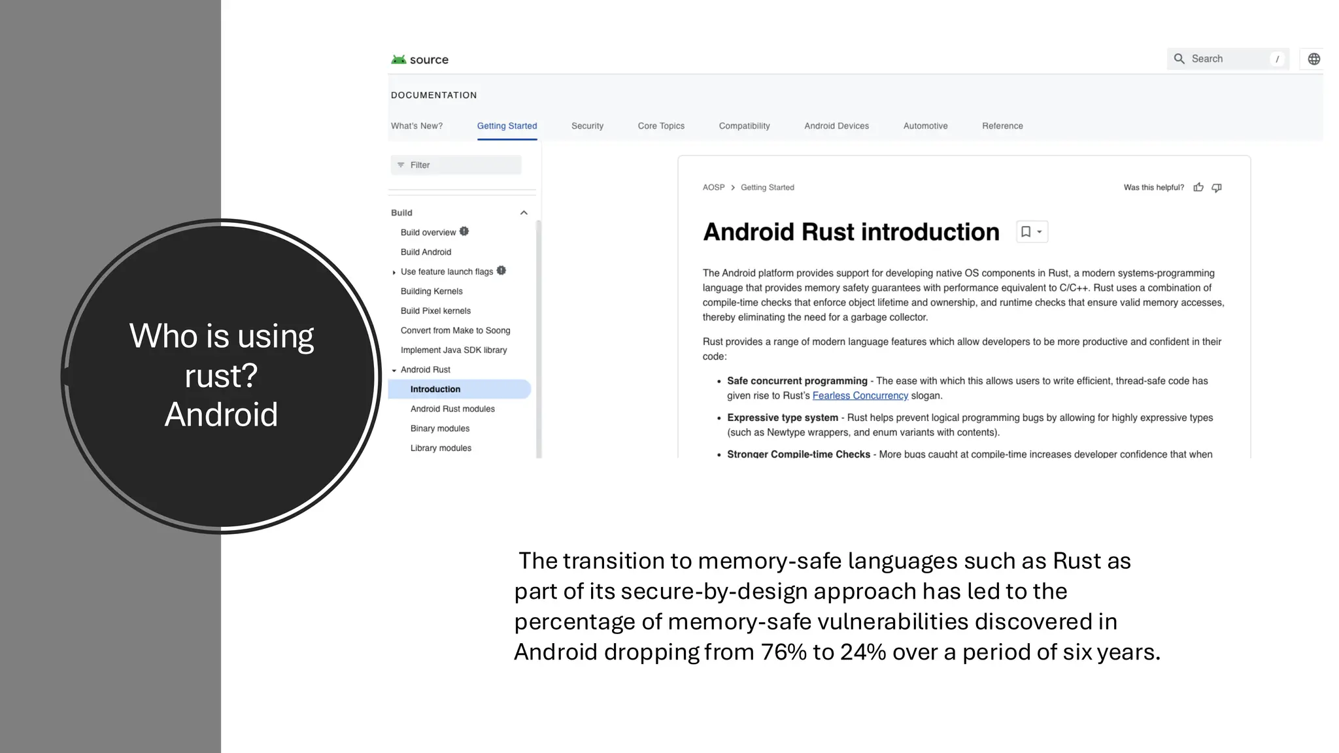Viewport: 1339px width, 753px height.
Task: Switch to the Automotive tab
Action: point(925,125)
